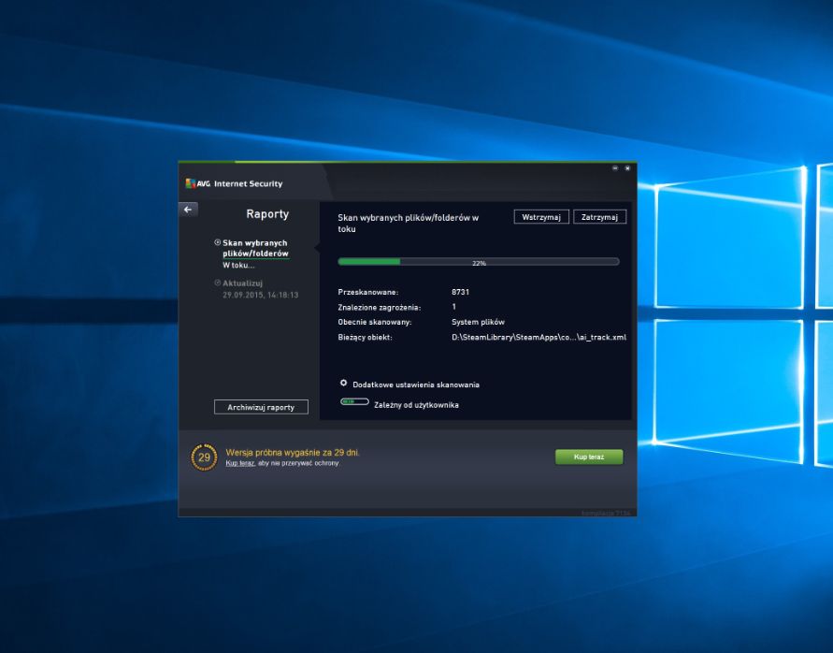The image size is (833, 653).
Task: Click Archiwizuj raporty button
Action: pos(261,407)
